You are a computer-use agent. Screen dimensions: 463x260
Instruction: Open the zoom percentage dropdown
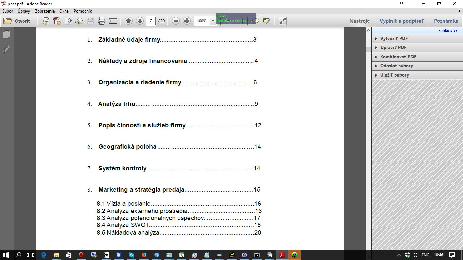point(213,21)
